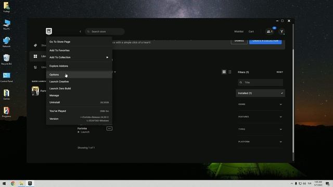Open Games folder desktop icon

point(7,95)
